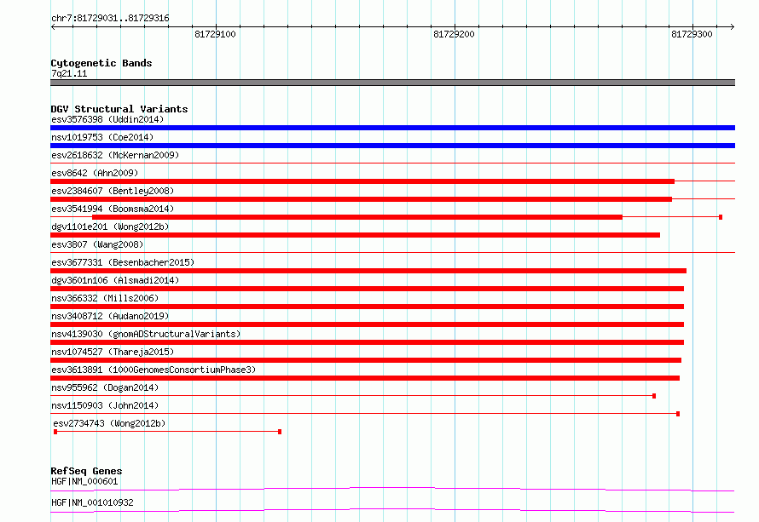Click esv2384607 (Bentley2008) label
This screenshot has width=759, height=522.
coord(113,191)
